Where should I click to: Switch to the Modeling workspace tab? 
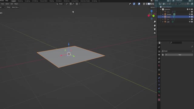point(20,1)
